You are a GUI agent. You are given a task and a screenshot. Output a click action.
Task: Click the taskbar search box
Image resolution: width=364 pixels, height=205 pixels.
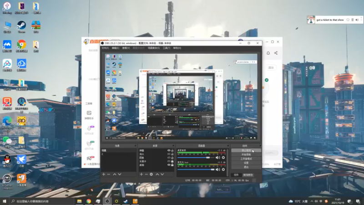[x=41, y=201]
